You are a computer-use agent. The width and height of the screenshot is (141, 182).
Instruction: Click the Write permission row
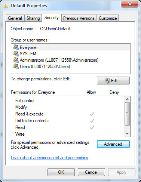68,134
